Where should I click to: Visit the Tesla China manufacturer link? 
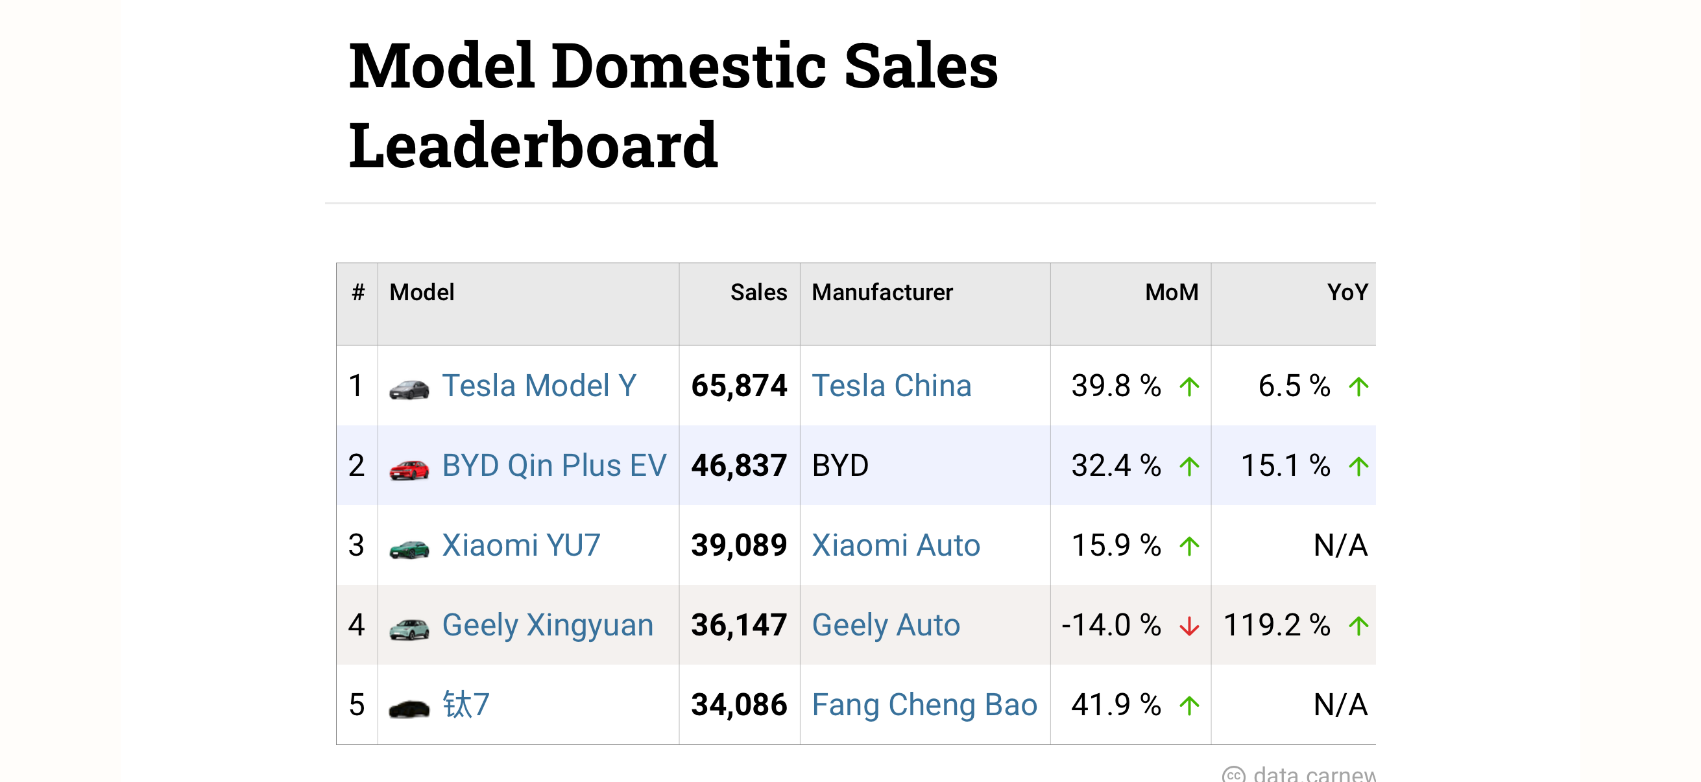click(891, 386)
